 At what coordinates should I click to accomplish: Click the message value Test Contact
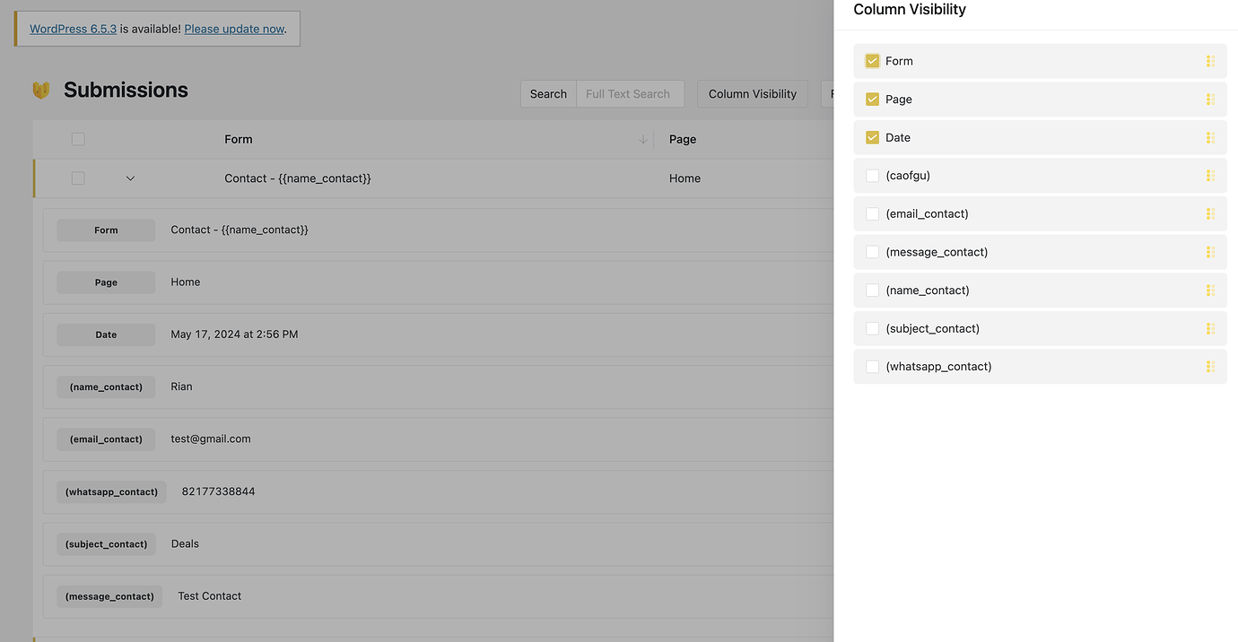pyautogui.click(x=209, y=595)
